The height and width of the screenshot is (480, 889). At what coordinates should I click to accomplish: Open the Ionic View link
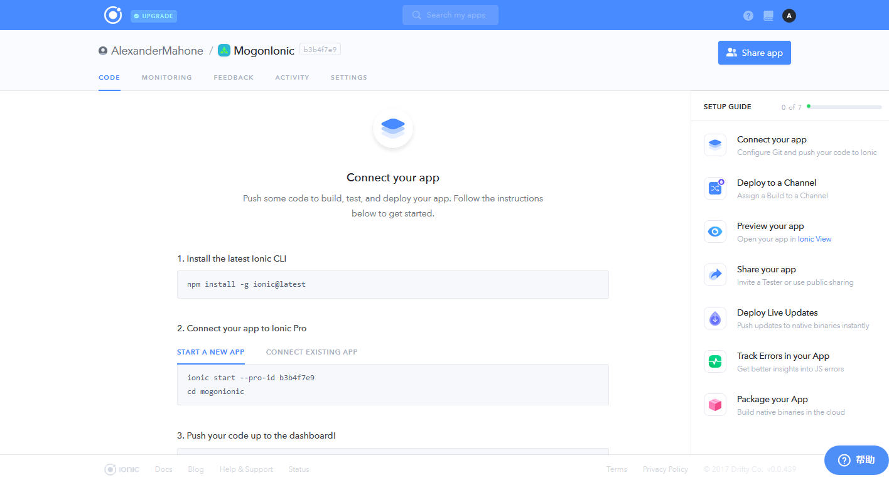814,239
